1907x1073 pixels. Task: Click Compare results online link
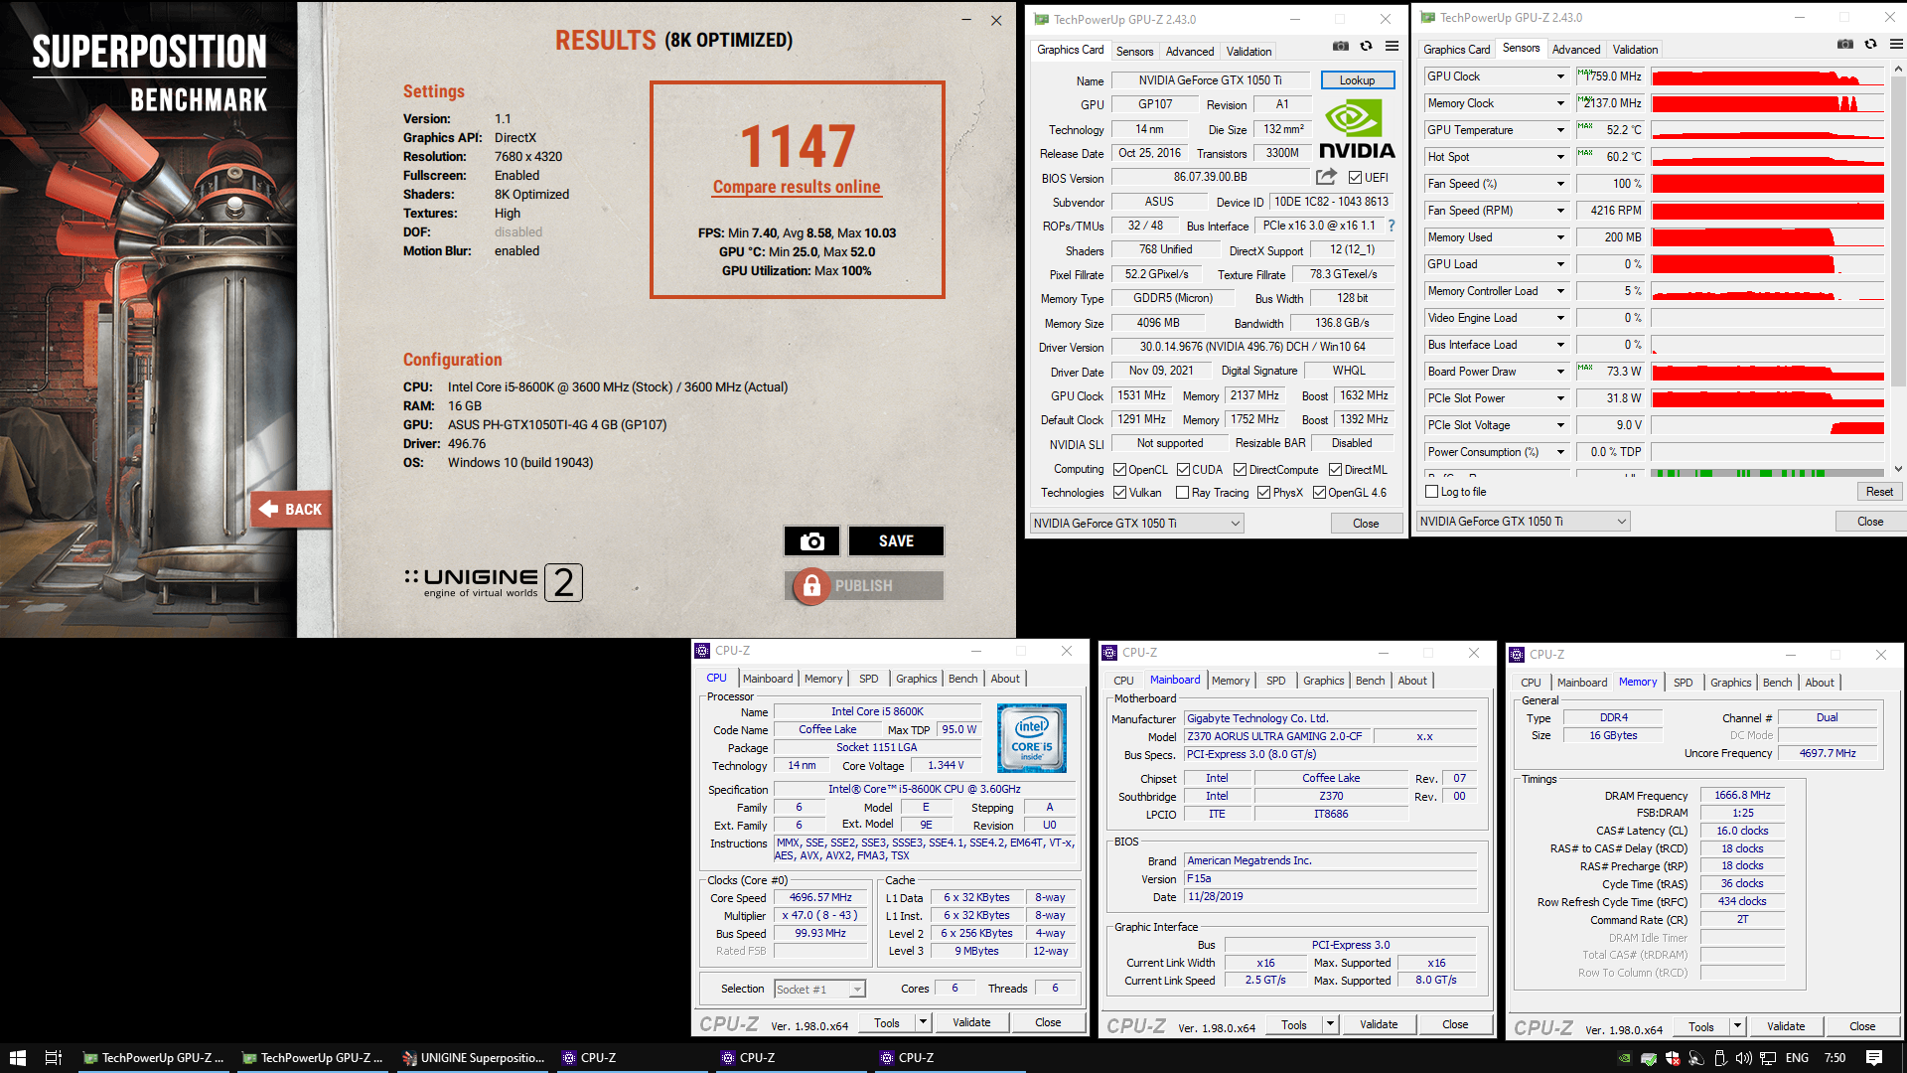[797, 187]
